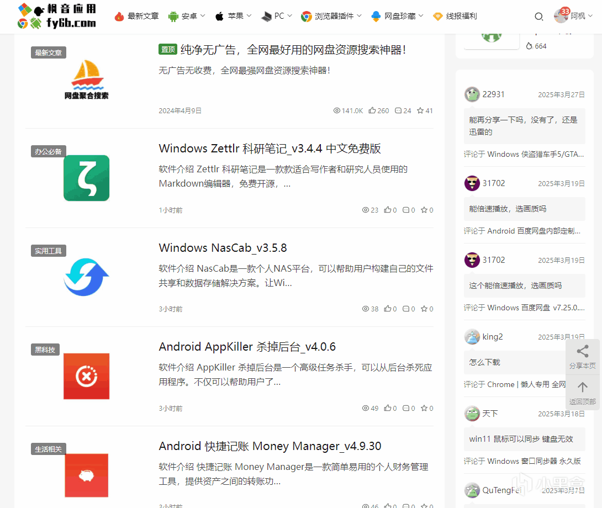Viewport: 602px width, 508px height.
Task: Open the red AppKiller app icon
Action: click(86, 376)
